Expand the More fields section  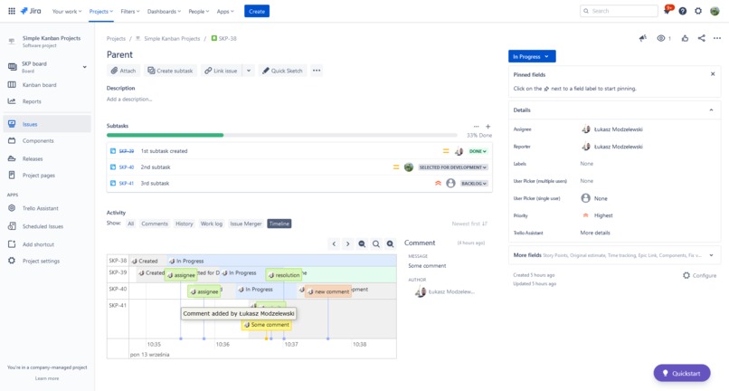coord(711,255)
